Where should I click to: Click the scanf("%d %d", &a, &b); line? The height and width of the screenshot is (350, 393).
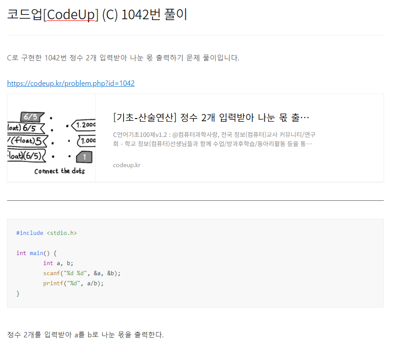[81, 273]
